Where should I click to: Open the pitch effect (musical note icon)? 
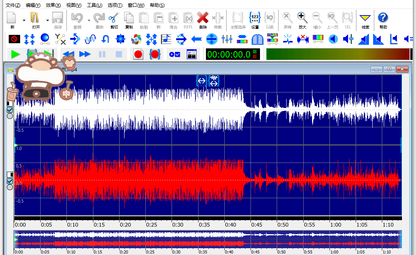(x=166, y=39)
